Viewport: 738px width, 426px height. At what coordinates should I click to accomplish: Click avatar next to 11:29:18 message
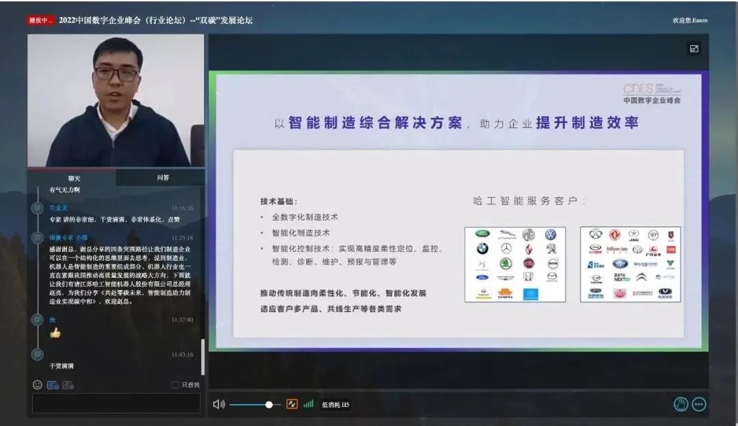(37, 238)
